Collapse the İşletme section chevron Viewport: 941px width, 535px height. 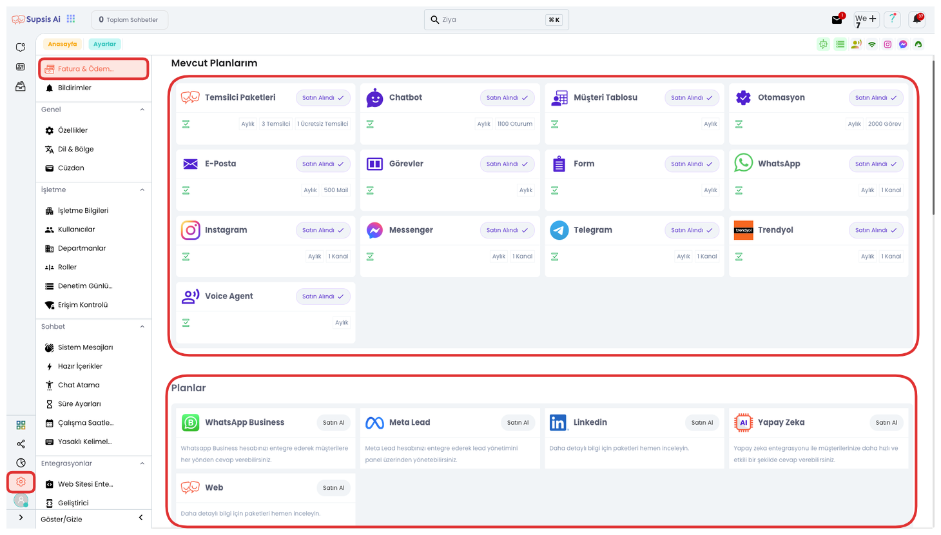click(x=142, y=190)
